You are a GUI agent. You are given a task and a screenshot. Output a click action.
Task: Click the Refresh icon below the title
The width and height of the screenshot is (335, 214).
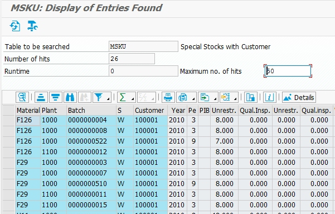tap(15, 26)
